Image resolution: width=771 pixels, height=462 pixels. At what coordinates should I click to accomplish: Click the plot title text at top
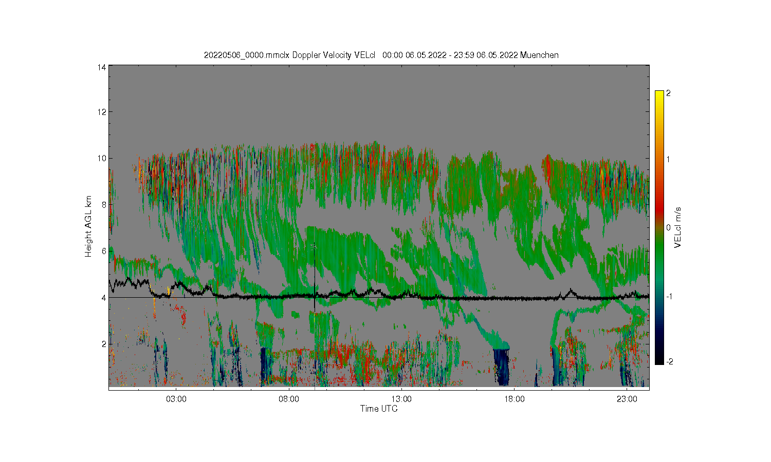click(x=381, y=55)
